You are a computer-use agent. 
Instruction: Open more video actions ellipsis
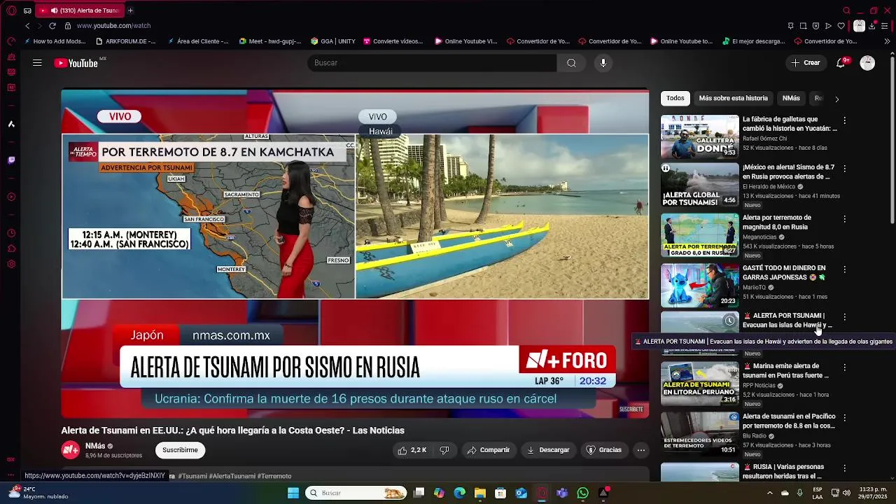(640, 450)
